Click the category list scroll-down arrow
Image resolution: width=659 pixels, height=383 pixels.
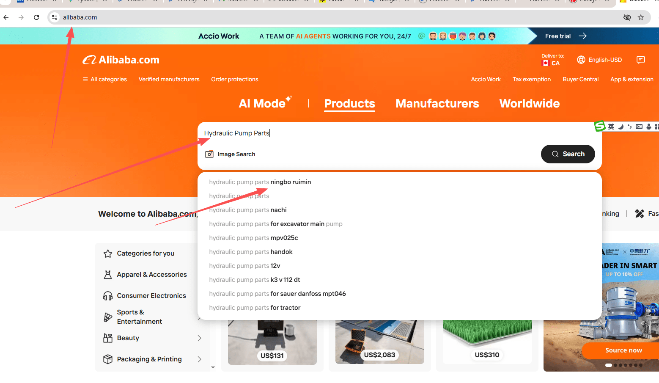[x=213, y=367]
